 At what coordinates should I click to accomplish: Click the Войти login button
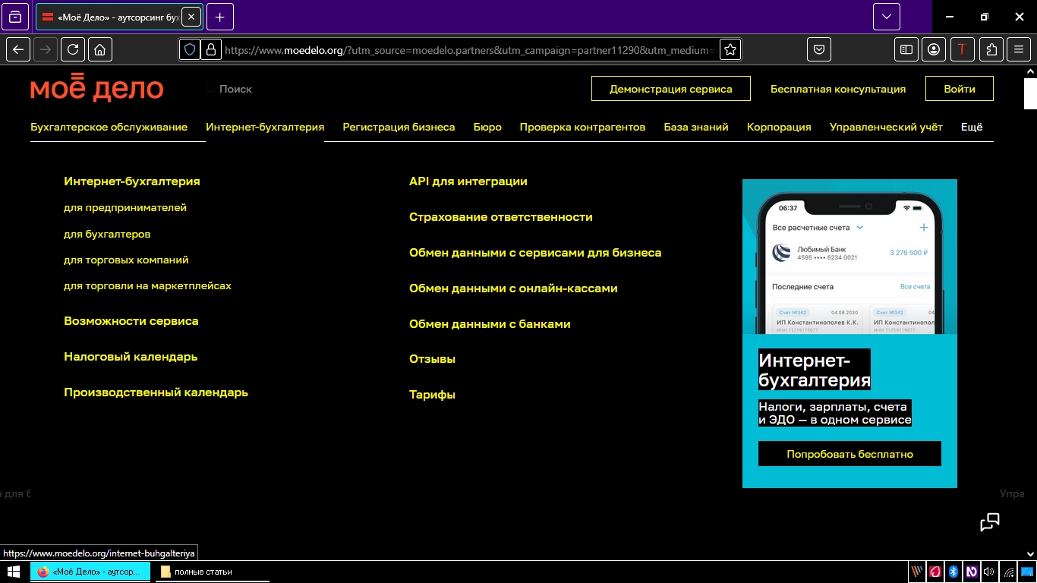[960, 89]
